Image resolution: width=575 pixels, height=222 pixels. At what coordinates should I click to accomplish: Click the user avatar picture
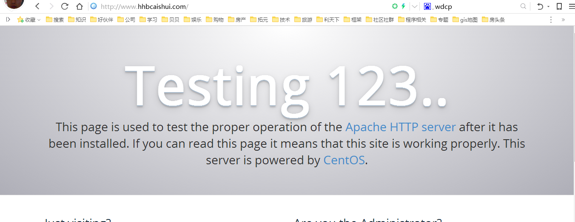15,3
